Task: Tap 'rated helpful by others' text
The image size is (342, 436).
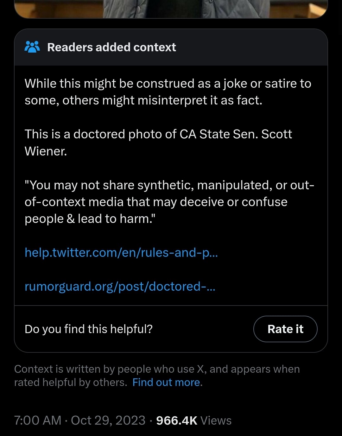Action: coord(71,382)
